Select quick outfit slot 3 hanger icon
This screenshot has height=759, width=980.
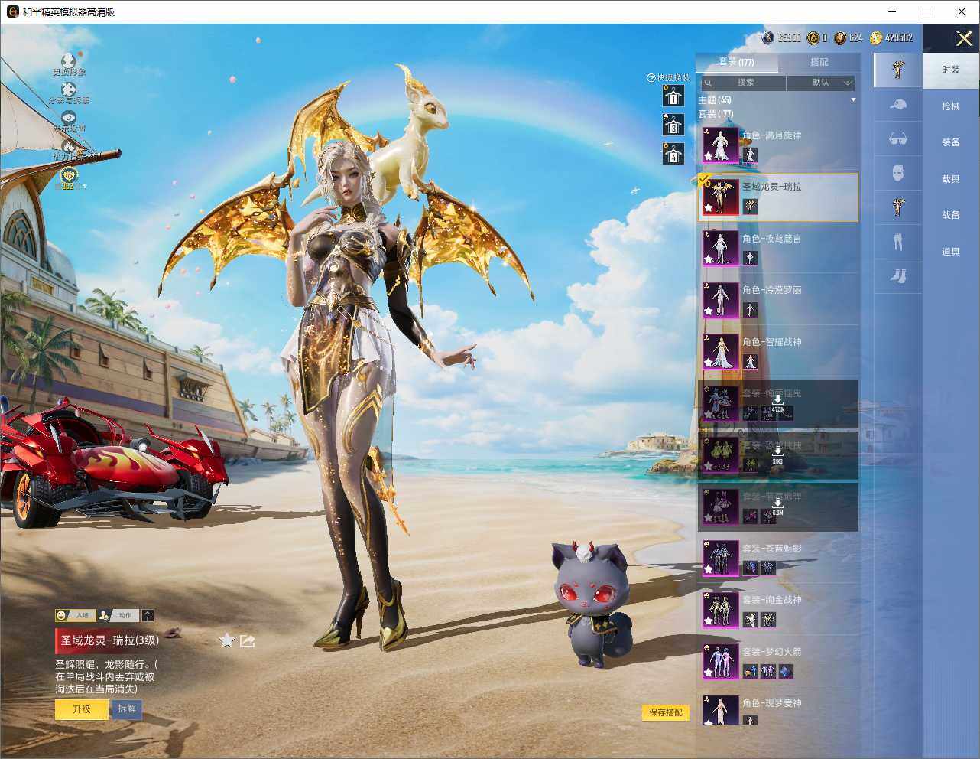tap(673, 124)
